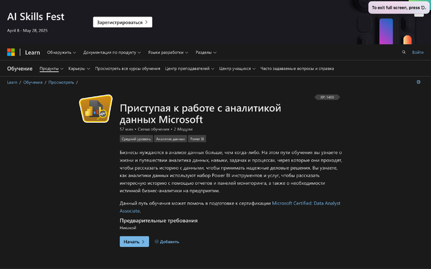Click the 2 Модули text
The height and width of the screenshot is (269, 431).
click(x=183, y=129)
